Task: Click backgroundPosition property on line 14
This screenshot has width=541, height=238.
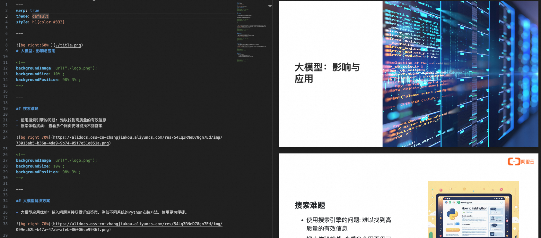Action: coord(37,80)
